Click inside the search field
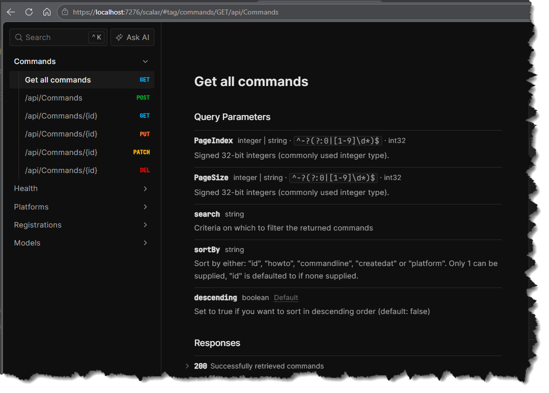 click(55, 37)
